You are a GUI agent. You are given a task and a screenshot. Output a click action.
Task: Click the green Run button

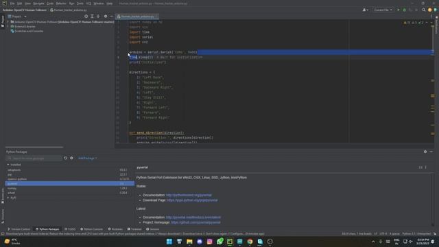click(x=399, y=10)
